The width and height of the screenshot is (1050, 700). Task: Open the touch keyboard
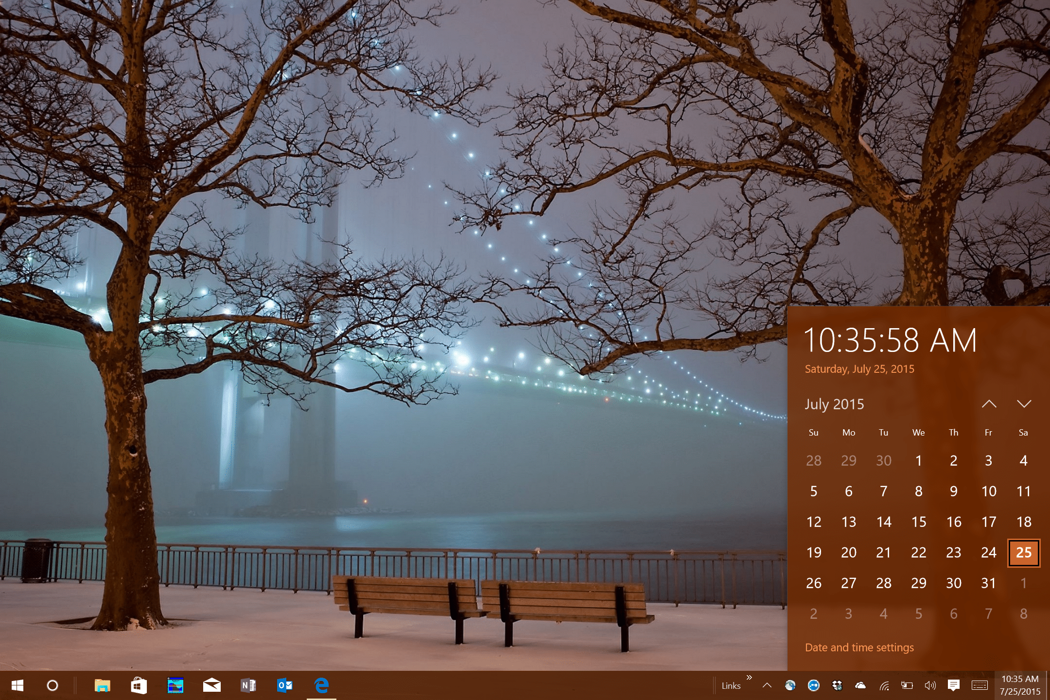(980, 685)
